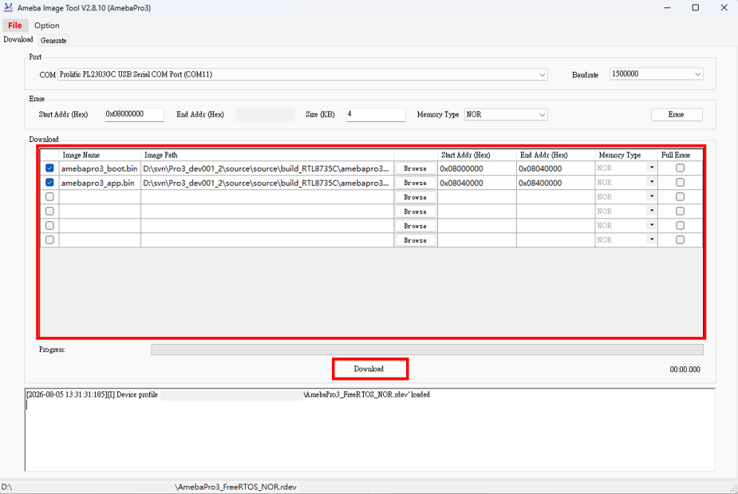
Task: Open the File menu
Action: tap(15, 26)
